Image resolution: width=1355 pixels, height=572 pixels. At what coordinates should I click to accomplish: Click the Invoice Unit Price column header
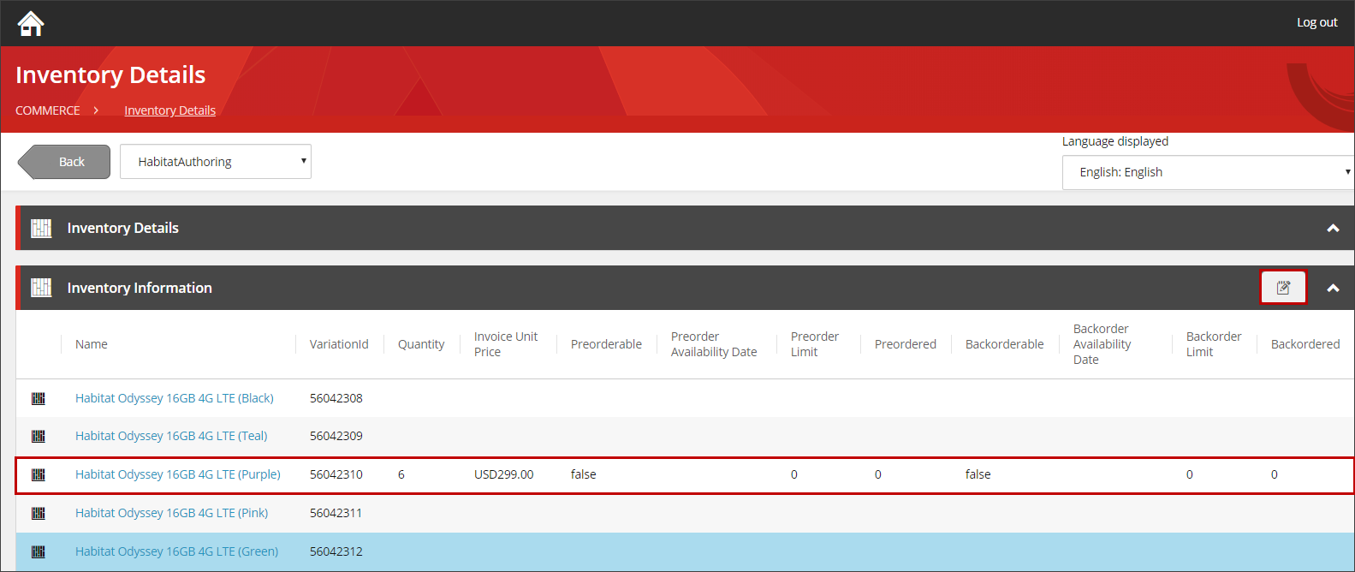click(506, 344)
